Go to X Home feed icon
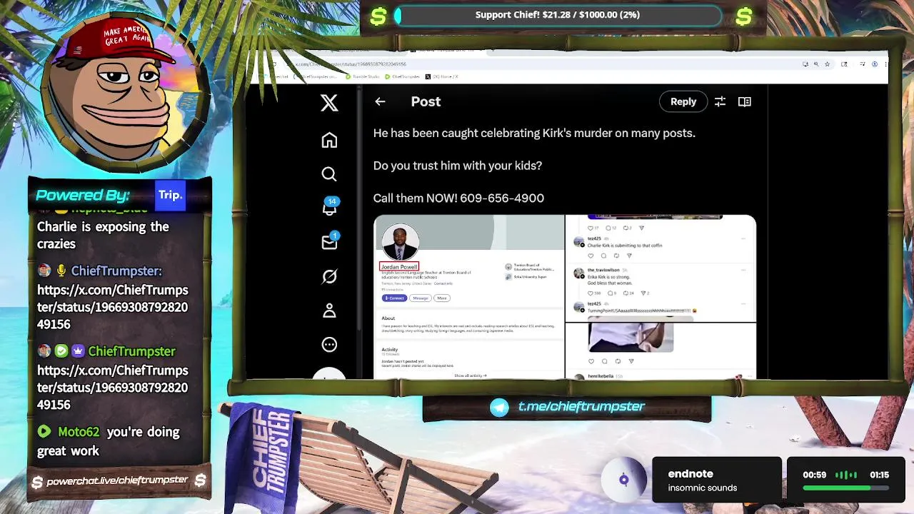 (x=329, y=140)
